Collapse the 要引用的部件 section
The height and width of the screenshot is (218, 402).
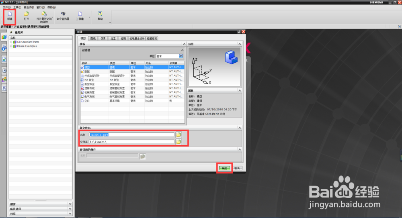tap(240, 149)
